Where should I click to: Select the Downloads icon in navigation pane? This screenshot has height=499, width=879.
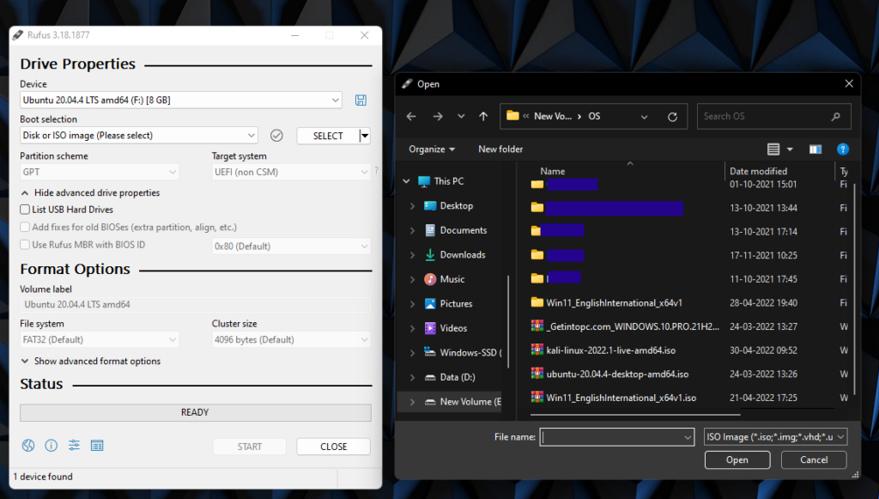point(430,254)
